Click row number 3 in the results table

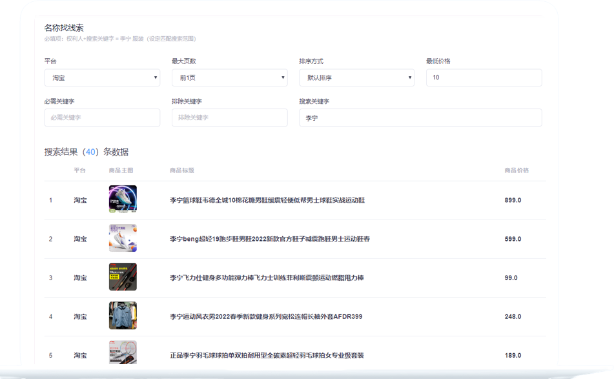(x=50, y=278)
